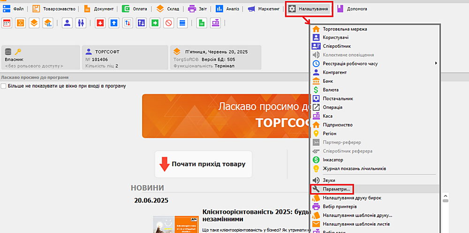This screenshot has height=233, width=469.
Task: Click the single person toolbar icon
Action: 67,23
